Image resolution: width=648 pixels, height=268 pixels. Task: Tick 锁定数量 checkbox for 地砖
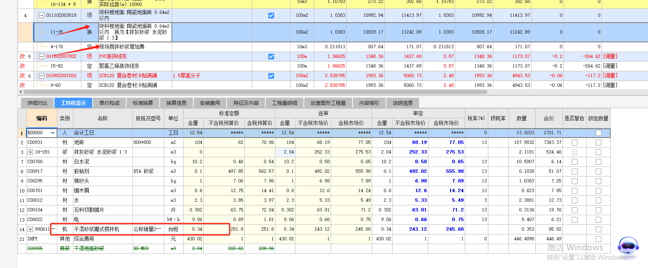click(x=598, y=143)
